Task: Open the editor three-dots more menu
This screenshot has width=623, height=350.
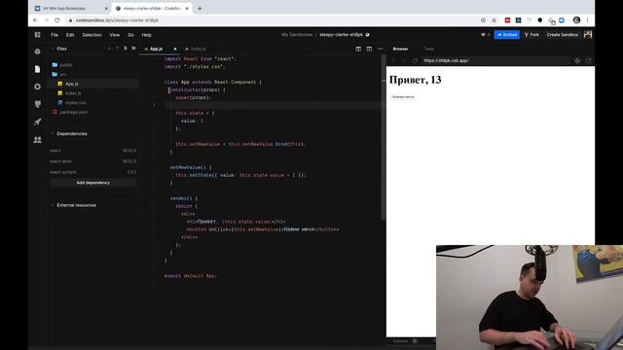Action: click(x=381, y=49)
